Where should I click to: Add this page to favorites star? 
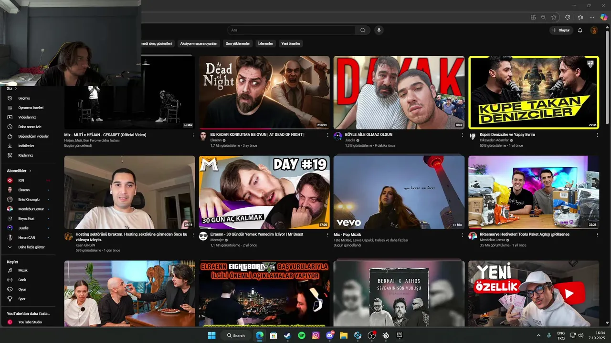pyautogui.click(x=554, y=17)
